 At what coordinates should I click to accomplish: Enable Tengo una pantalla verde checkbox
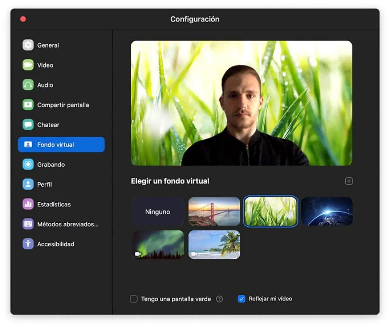134,299
